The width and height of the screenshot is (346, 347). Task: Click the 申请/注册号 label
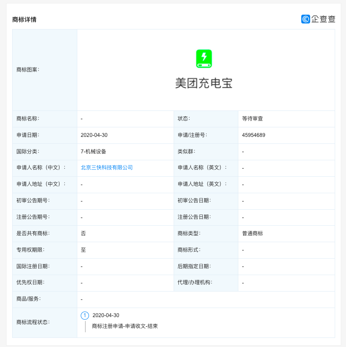(x=192, y=135)
